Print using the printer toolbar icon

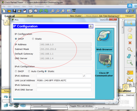pyautogui.click(x=19, y=11)
